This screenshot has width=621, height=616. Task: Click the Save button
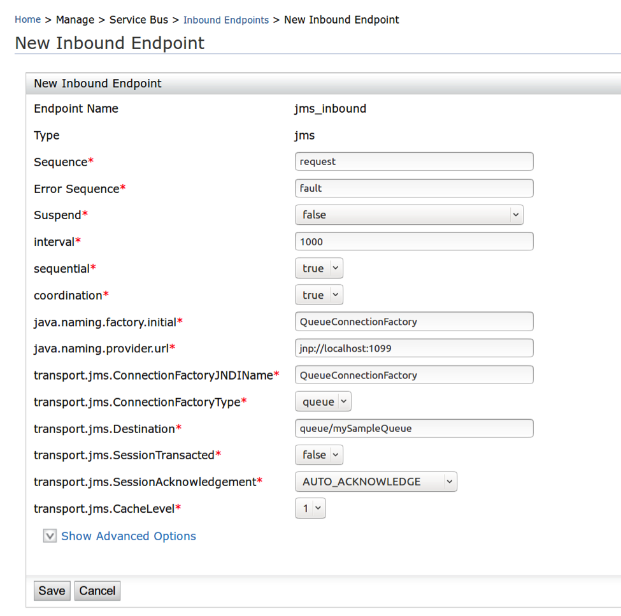(x=52, y=591)
